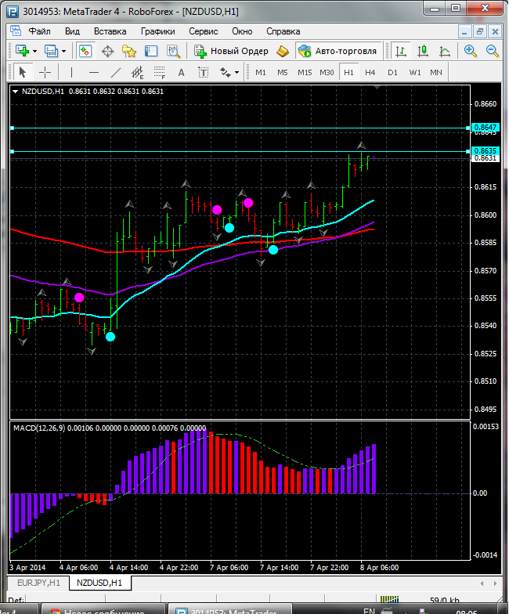Image resolution: width=509 pixels, height=614 pixels.
Task: Restore the inner chart window
Action: 479,31
